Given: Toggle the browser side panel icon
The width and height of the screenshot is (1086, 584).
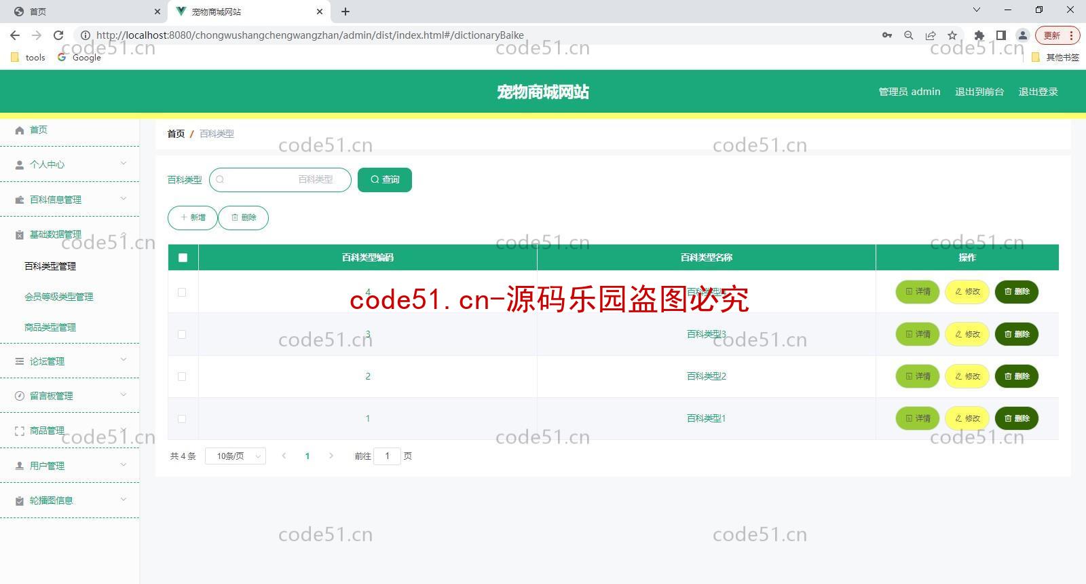Looking at the screenshot, I should [1000, 35].
